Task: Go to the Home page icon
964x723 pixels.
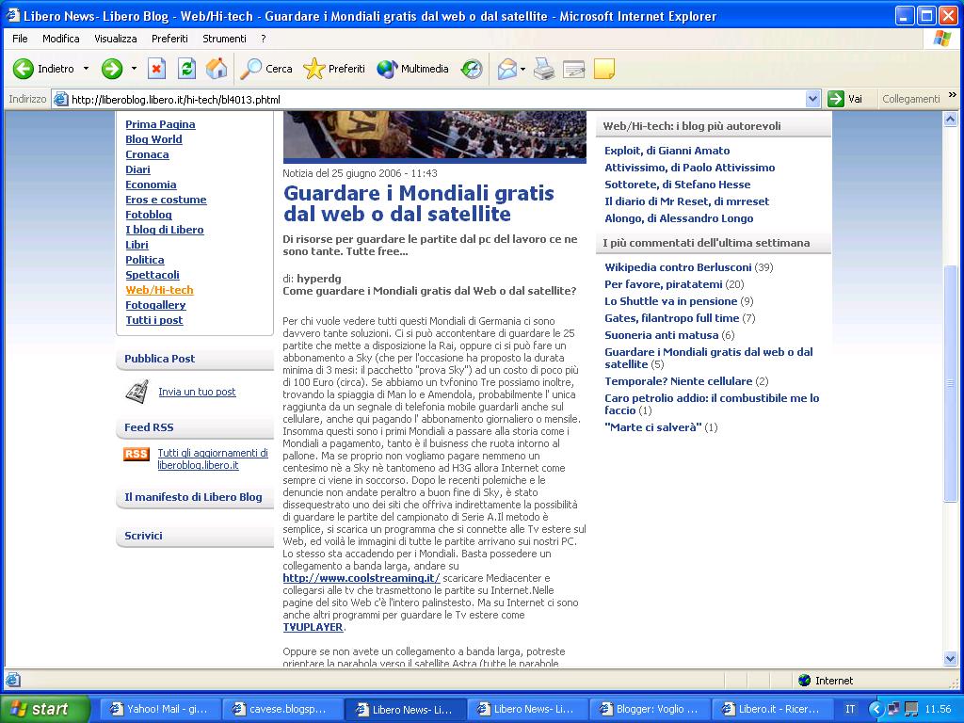Action: click(x=217, y=69)
